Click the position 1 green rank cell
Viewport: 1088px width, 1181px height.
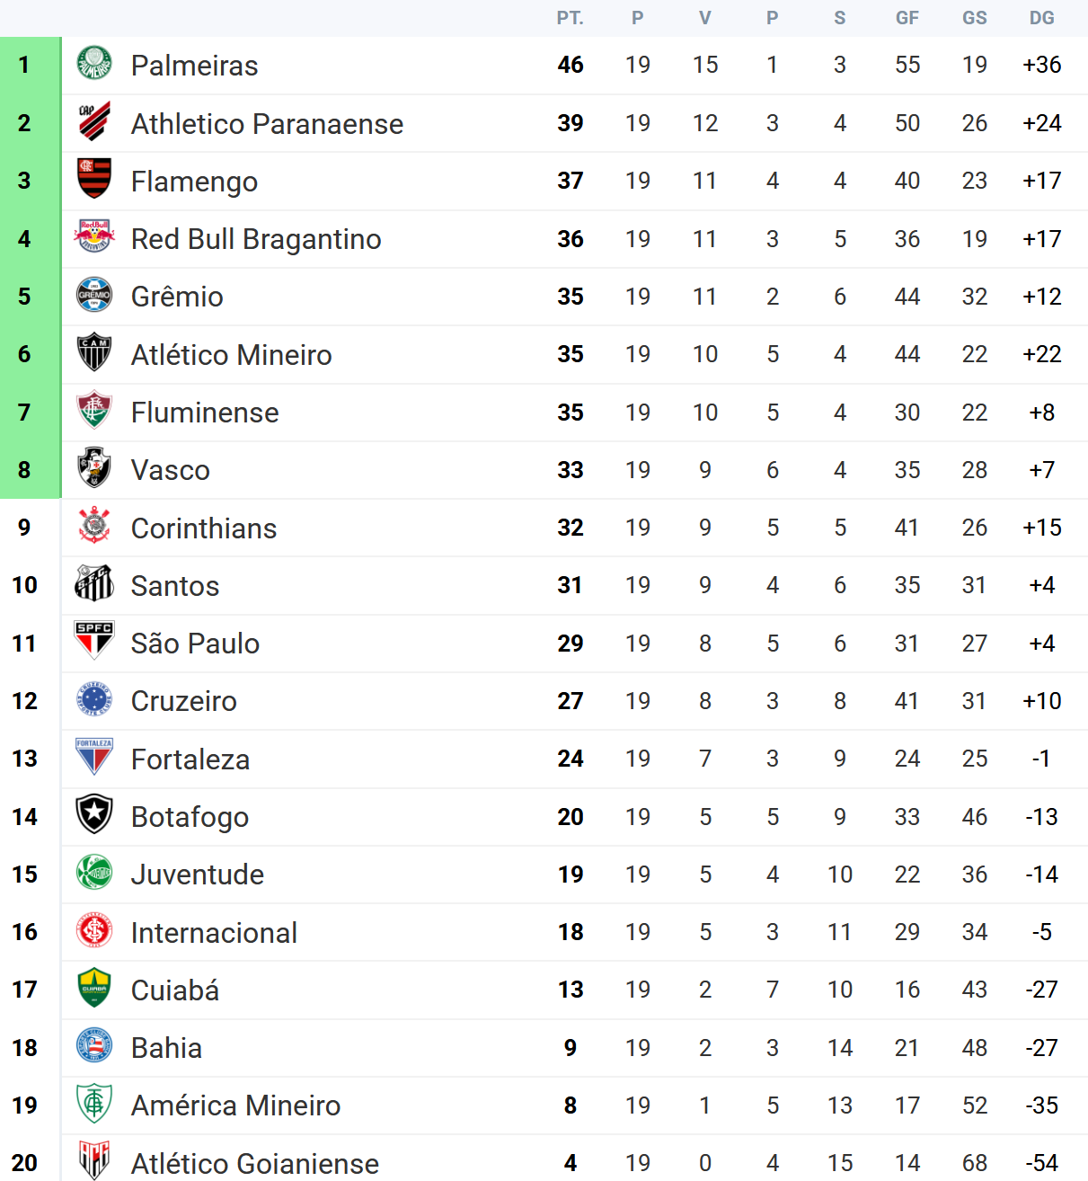25,65
